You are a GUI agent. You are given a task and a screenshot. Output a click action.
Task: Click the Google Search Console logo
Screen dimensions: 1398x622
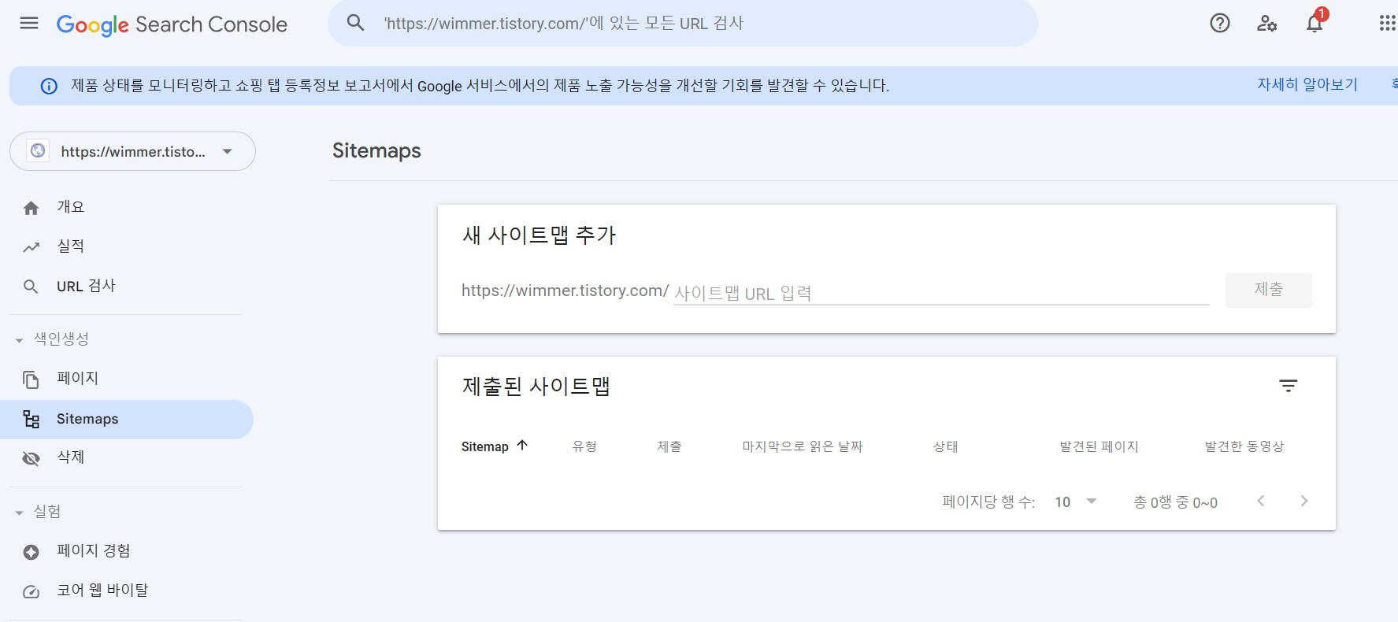172,24
